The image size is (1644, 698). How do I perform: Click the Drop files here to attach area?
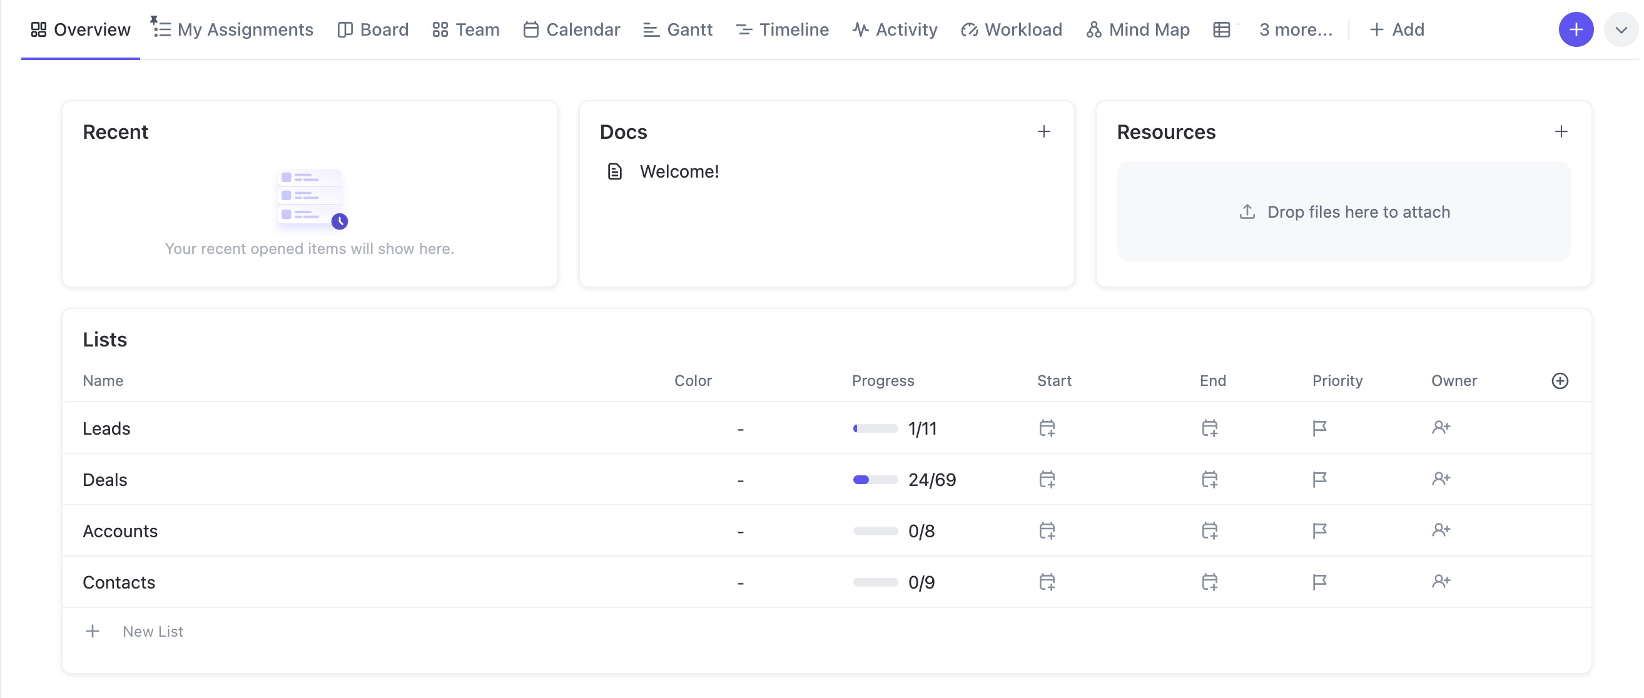click(x=1344, y=211)
